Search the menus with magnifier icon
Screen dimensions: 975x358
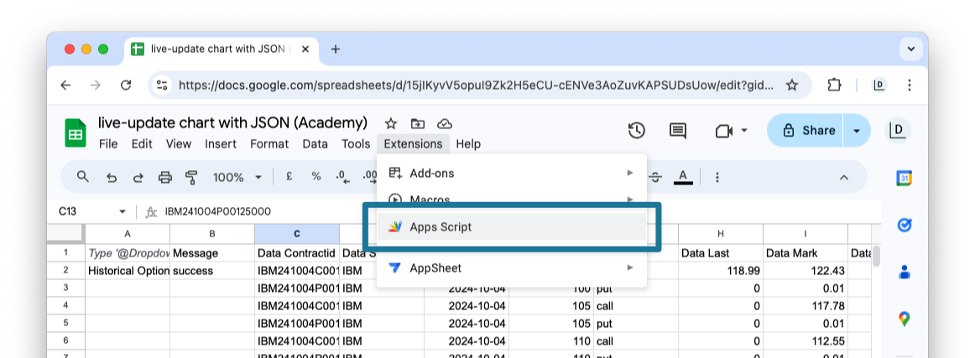(83, 177)
